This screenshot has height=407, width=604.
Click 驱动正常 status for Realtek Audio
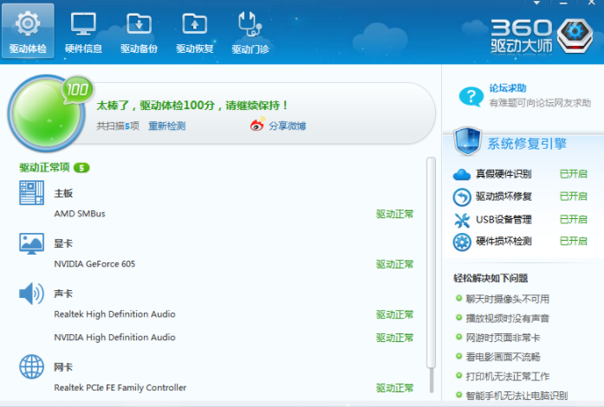tap(394, 314)
